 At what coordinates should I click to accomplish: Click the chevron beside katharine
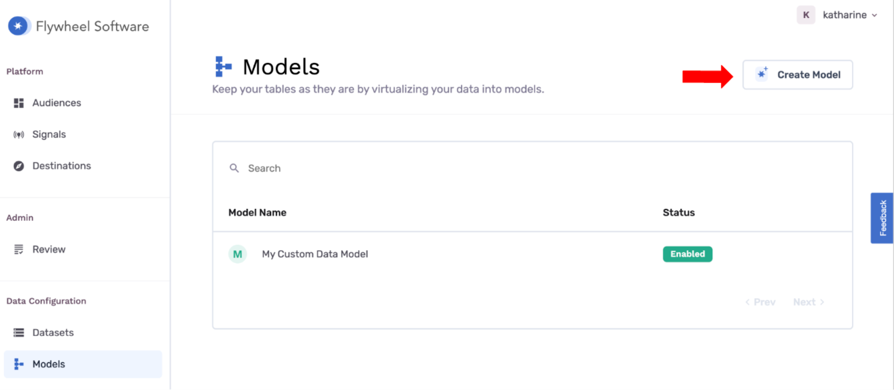pyautogui.click(x=874, y=16)
